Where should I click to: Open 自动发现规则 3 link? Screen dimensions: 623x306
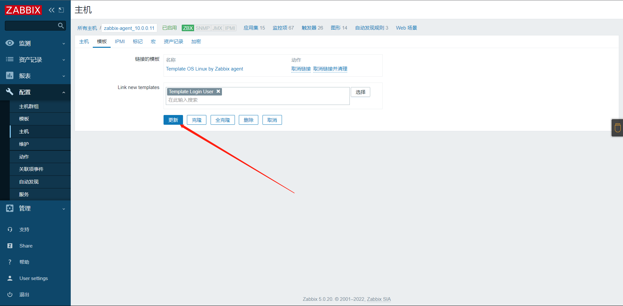click(x=372, y=28)
